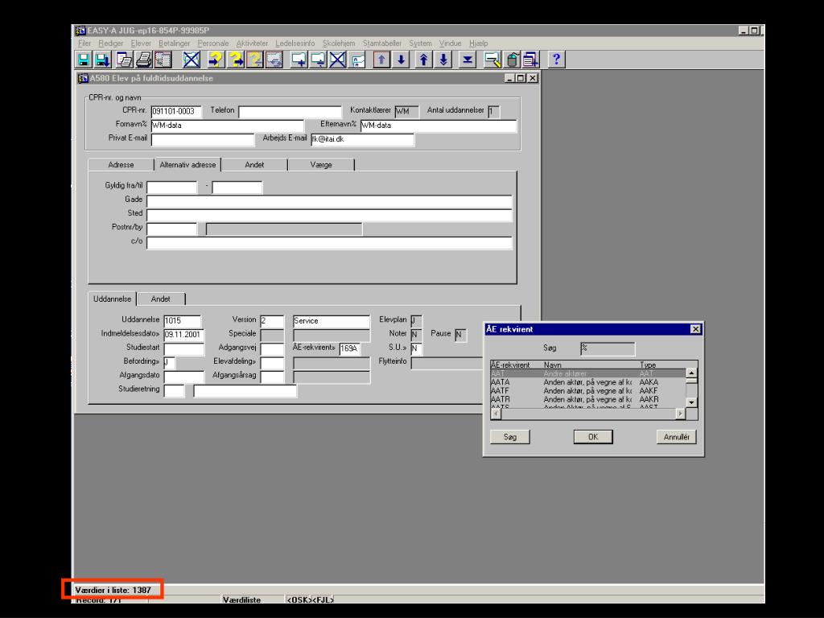
Task: Select the Uddannelse tab
Action: pos(113,299)
